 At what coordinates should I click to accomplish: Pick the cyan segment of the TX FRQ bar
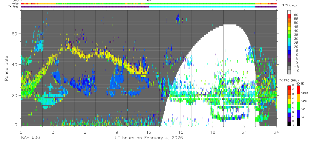point(289,110)
